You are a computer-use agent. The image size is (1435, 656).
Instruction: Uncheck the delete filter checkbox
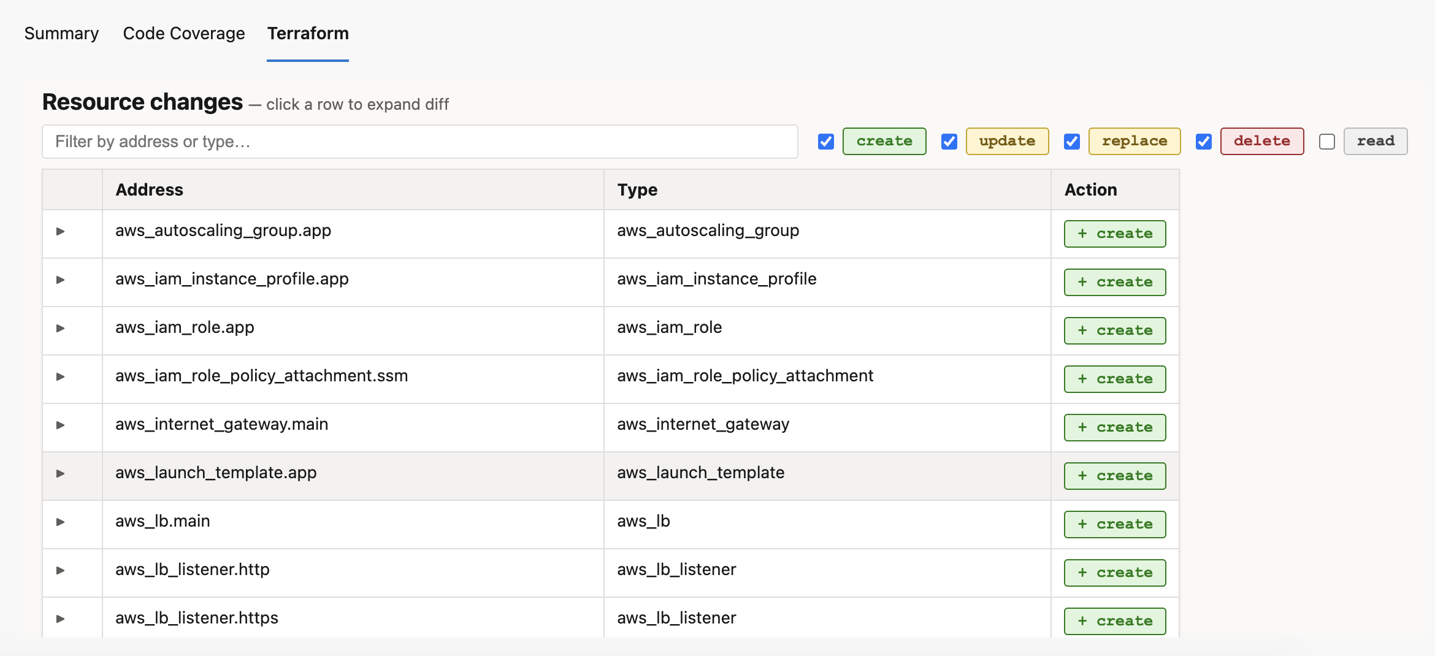pyautogui.click(x=1204, y=142)
